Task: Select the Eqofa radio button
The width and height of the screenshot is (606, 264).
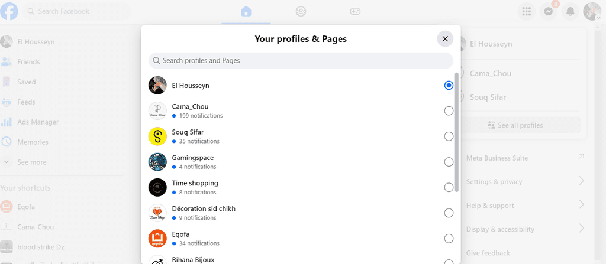Action: tap(449, 239)
